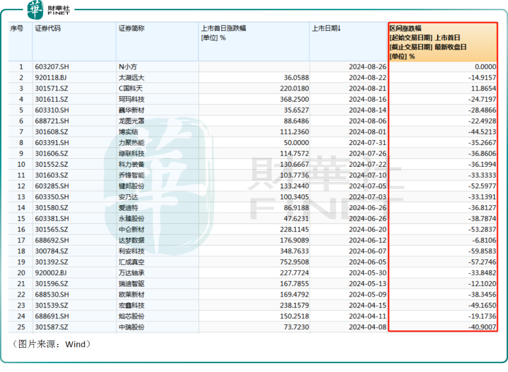Select listing date 2024-06-05

(x=368, y=262)
